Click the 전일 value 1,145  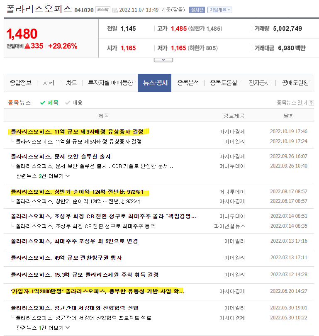click(128, 29)
